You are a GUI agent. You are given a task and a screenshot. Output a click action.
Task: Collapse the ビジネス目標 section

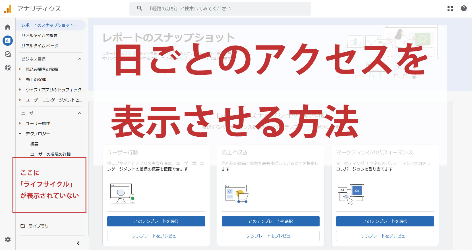[x=80, y=59]
